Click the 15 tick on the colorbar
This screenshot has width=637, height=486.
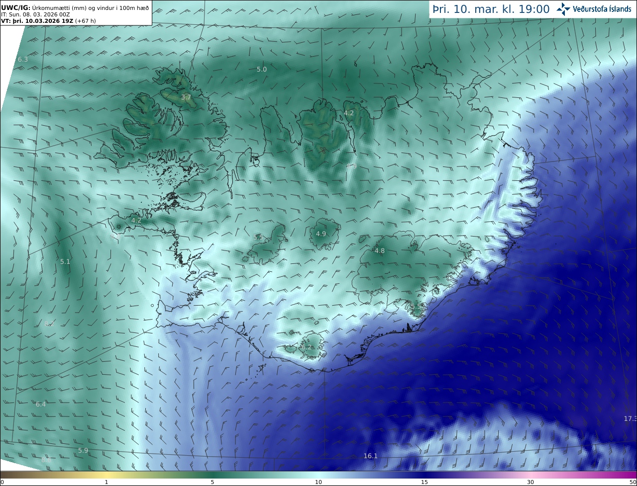425,482
